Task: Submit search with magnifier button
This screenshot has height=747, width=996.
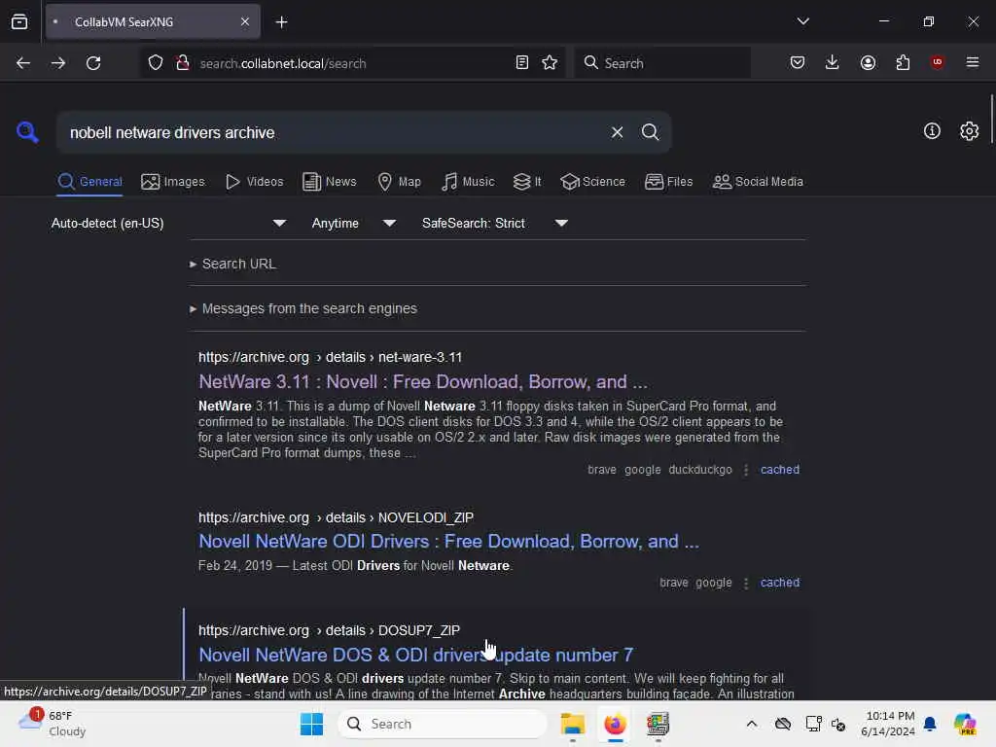Action: pyautogui.click(x=650, y=132)
